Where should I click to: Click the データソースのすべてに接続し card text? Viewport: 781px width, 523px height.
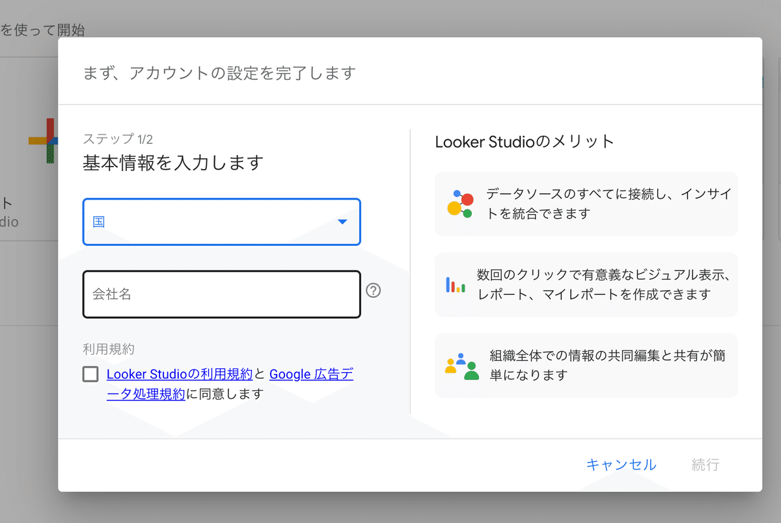tap(609, 204)
